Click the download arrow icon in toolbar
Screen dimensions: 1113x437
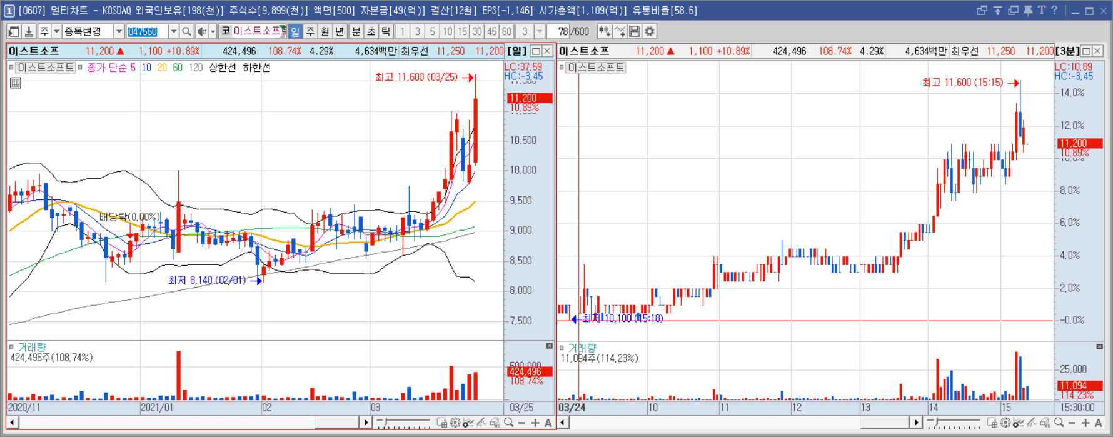[x=29, y=31]
